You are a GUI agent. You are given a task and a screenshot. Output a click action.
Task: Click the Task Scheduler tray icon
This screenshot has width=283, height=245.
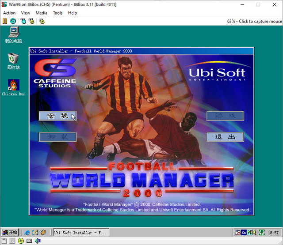pos(237,233)
